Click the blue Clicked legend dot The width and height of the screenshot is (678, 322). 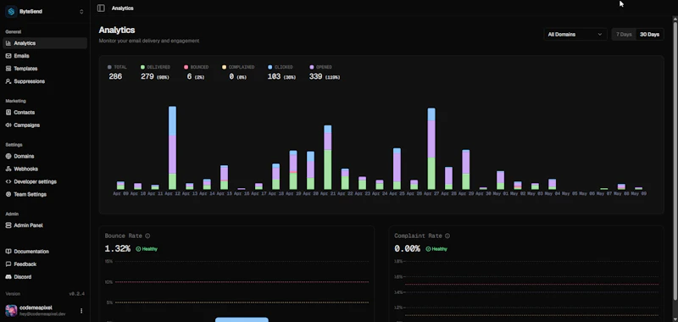coord(270,68)
